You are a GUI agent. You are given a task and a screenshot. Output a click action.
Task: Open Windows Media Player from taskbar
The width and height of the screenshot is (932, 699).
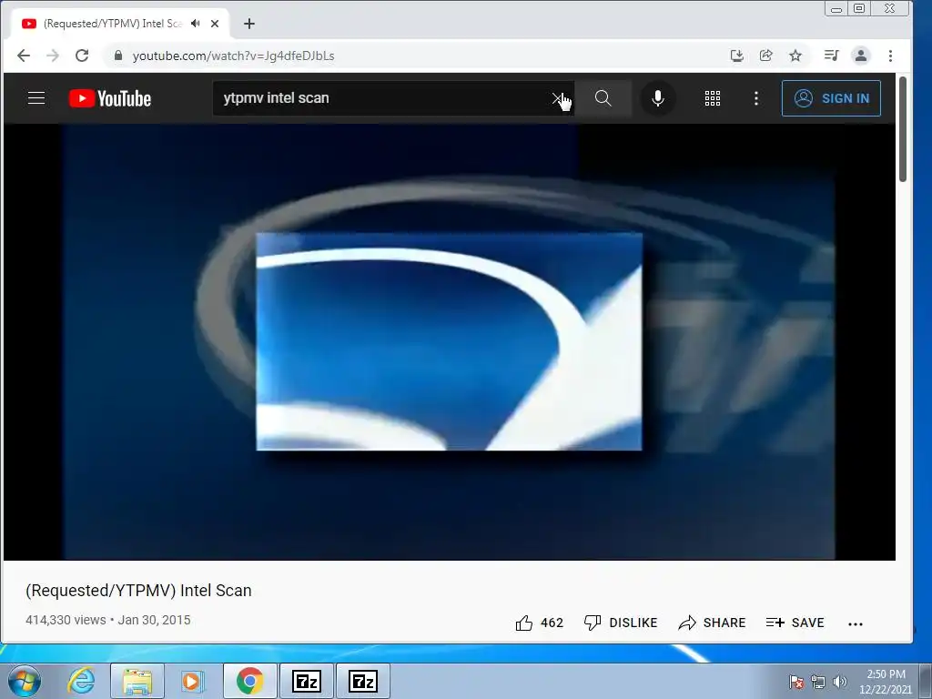(x=193, y=681)
